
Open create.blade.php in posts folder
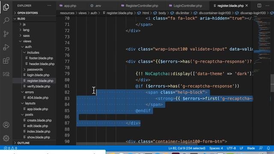(39, 120)
